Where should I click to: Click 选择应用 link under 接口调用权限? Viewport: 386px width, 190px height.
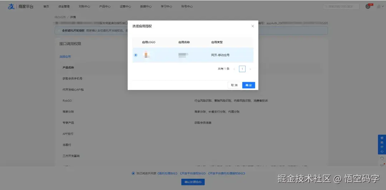65,56
